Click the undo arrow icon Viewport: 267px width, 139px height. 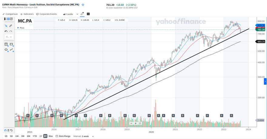point(6,31)
